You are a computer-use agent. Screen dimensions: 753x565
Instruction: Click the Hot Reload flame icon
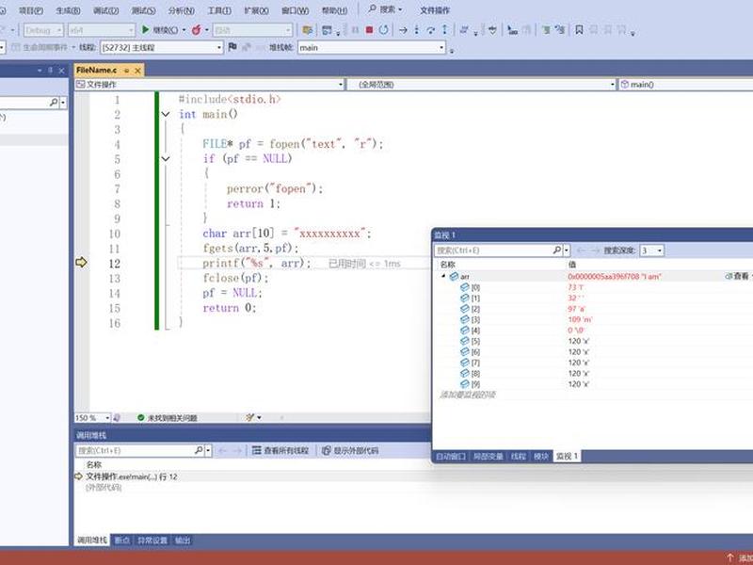point(196,30)
